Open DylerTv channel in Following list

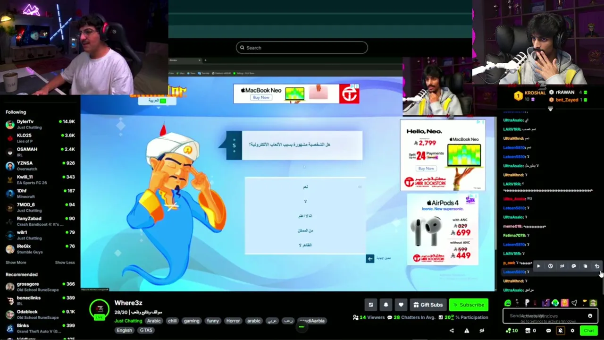(x=40, y=124)
